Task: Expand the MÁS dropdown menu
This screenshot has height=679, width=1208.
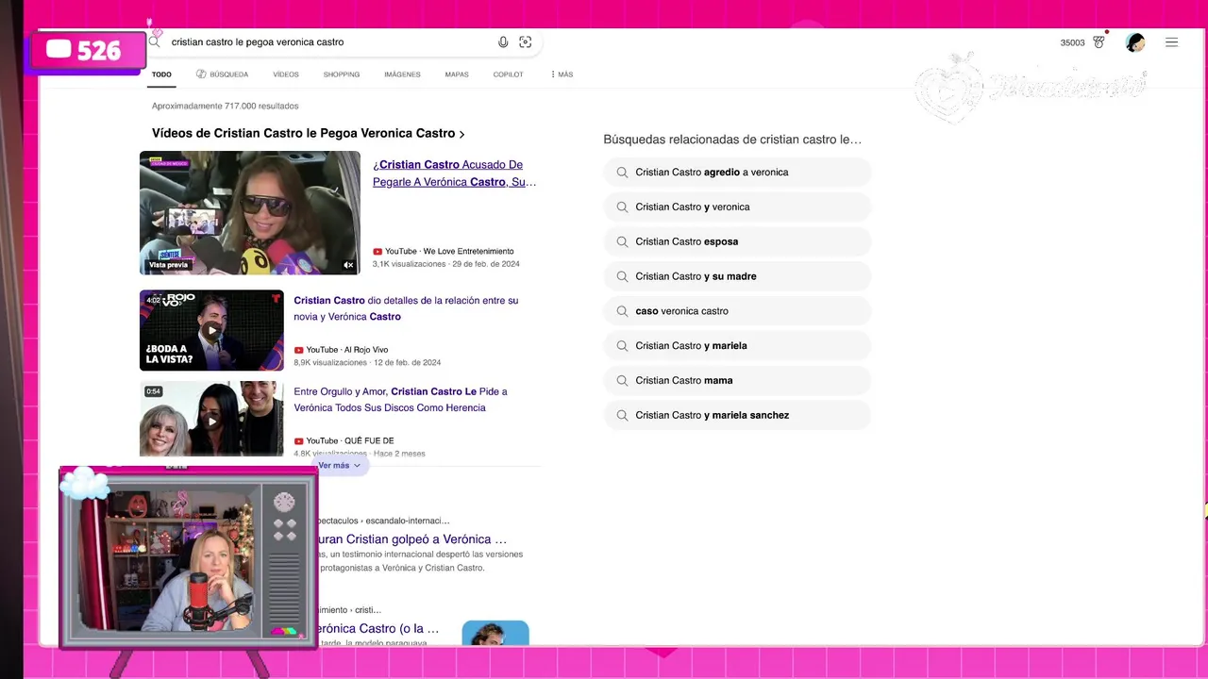Action: (x=562, y=75)
